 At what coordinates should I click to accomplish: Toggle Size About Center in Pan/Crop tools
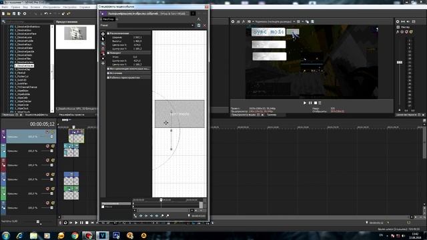[x=103, y=59]
